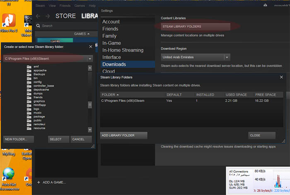Screen dimensions: 290x195
Task: Click folder list scroll up arrow
Action: pos(90,68)
